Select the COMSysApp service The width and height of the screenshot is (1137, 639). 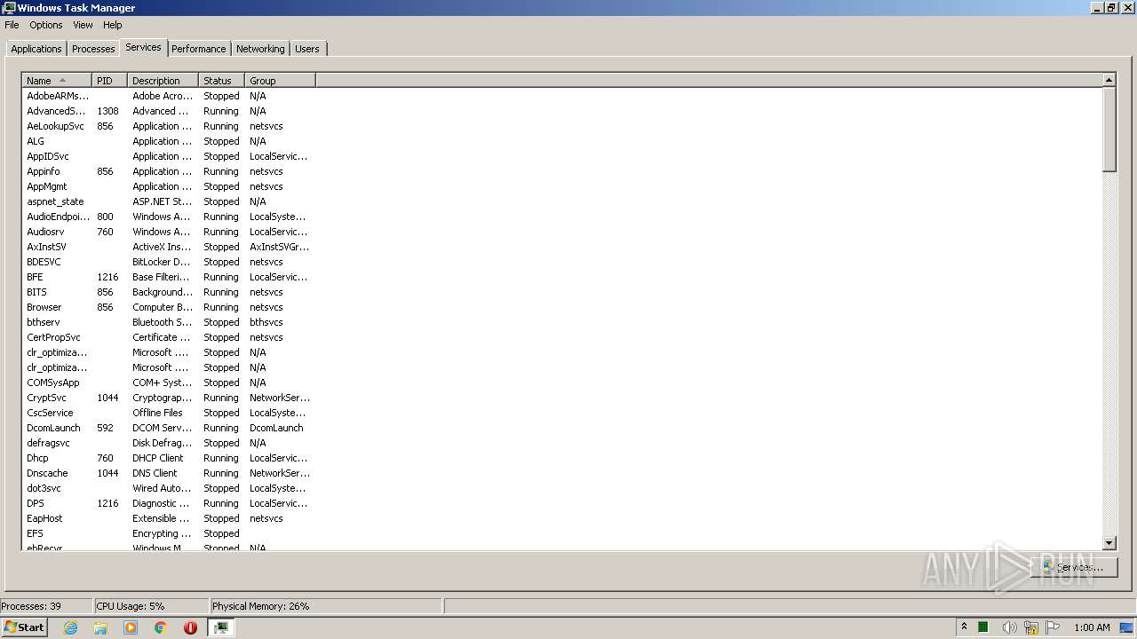tap(169, 383)
